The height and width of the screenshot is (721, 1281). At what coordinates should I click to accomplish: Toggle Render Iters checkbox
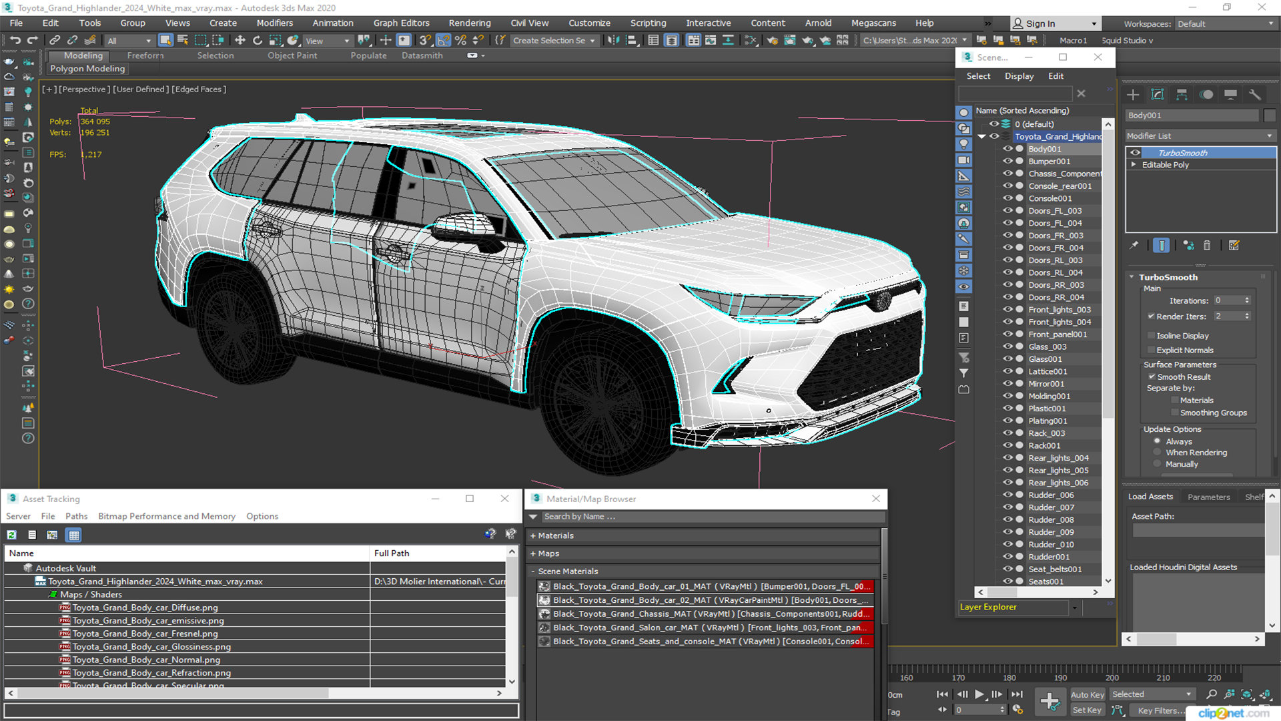1151,316
